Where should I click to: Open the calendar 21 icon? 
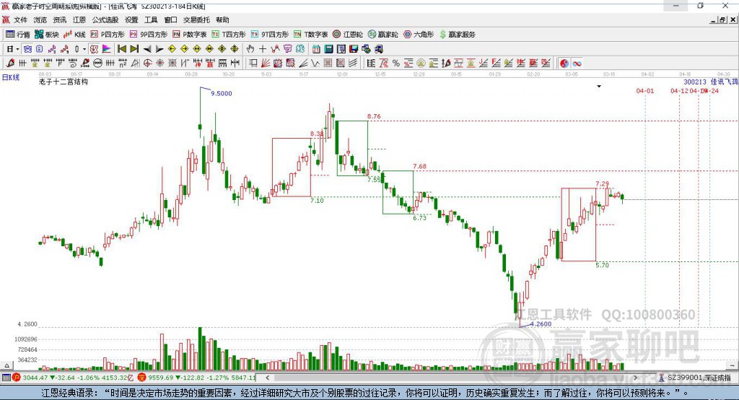pyautogui.click(x=316, y=49)
